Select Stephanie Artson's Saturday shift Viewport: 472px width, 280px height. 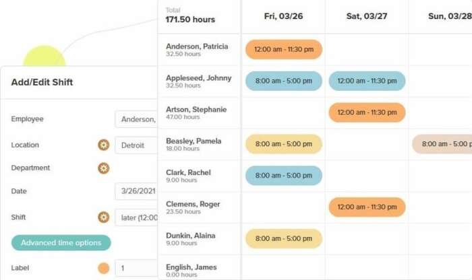click(367, 112)
